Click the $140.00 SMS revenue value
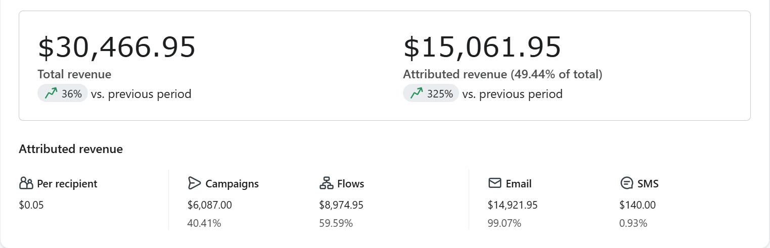The image size is (770, 248). 637,205
